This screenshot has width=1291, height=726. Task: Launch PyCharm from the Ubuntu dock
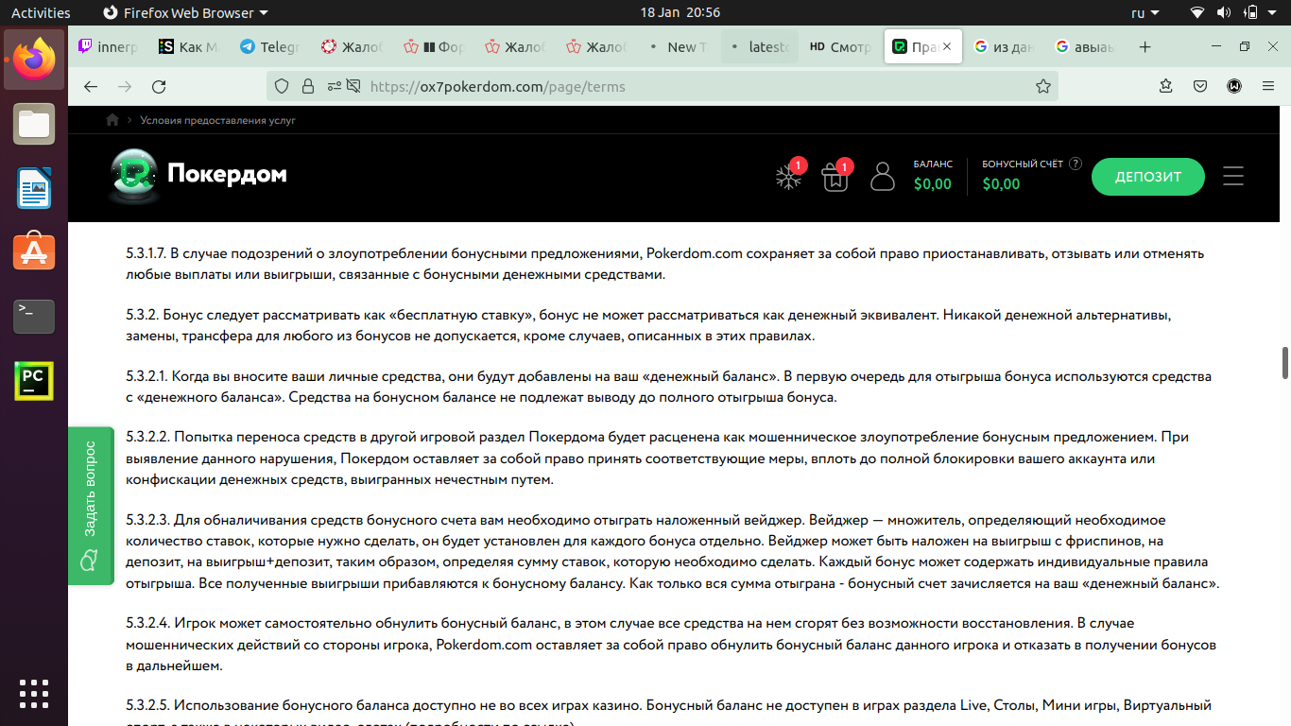(34, 381)
